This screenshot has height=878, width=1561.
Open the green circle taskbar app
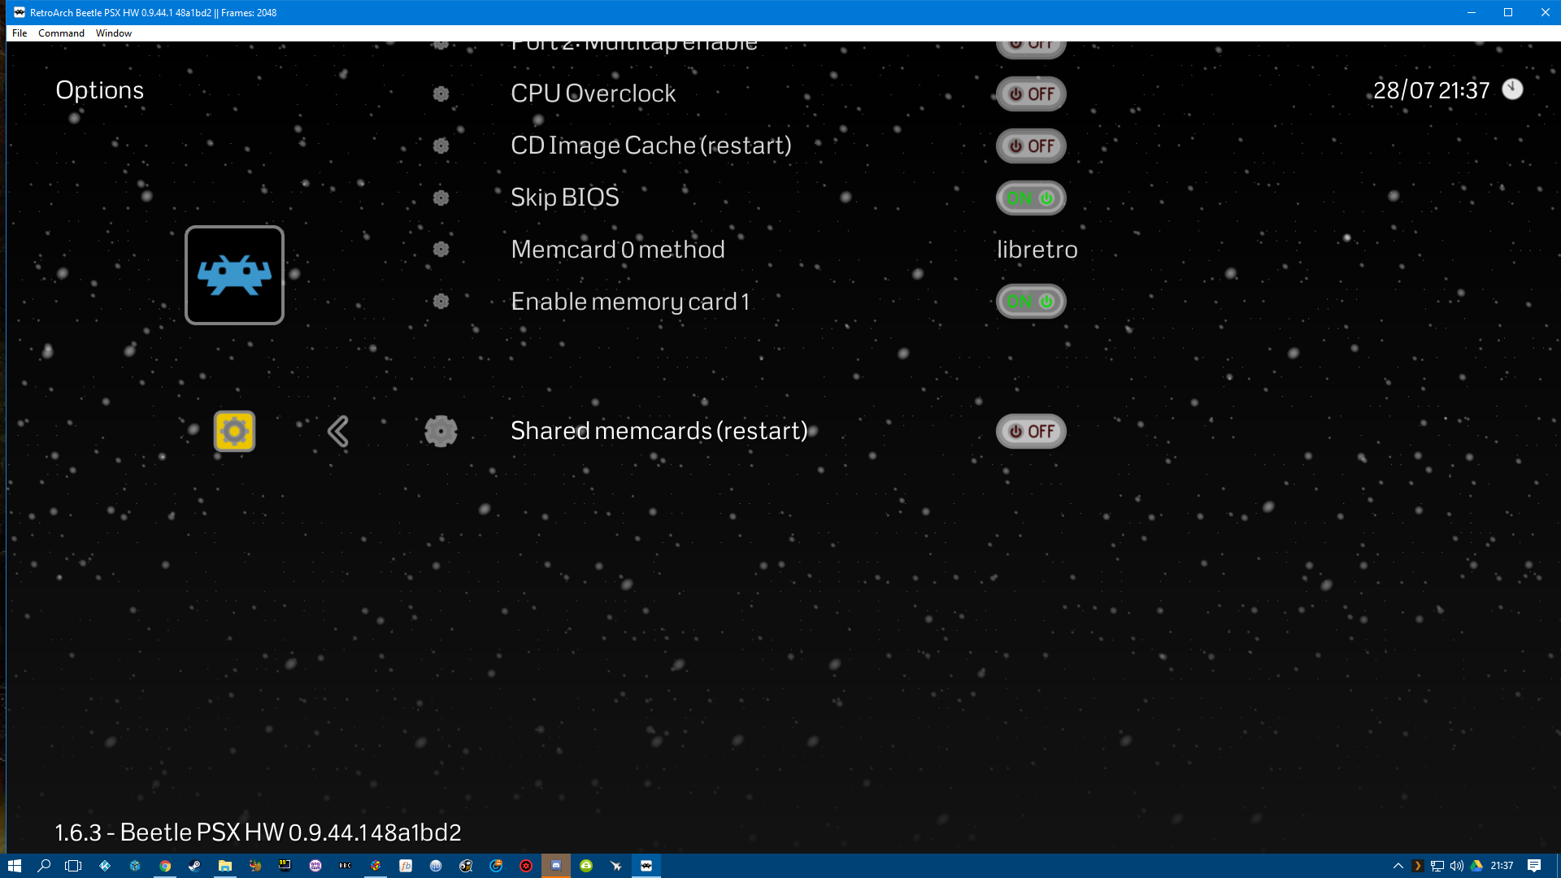[x=586, y=866]
